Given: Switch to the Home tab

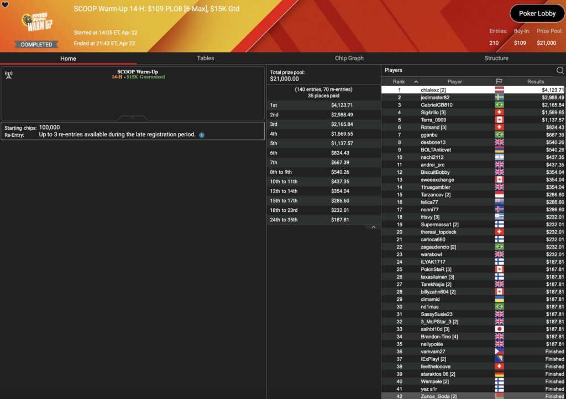Looking at the screenshot, I should (68, 58).
